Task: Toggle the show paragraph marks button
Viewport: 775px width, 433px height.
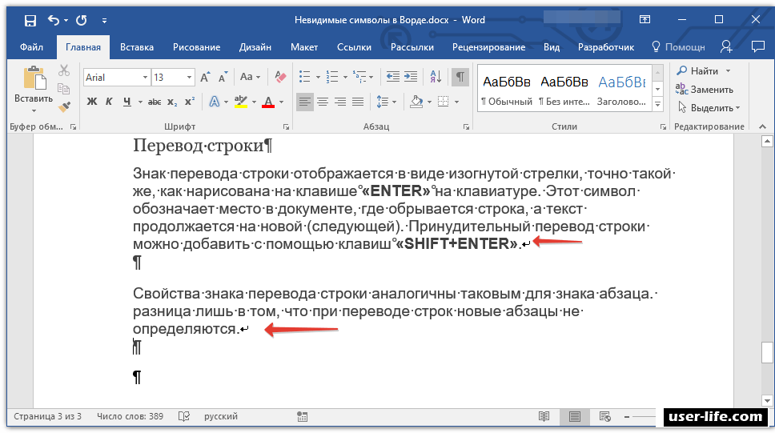Action: [460, 77]
